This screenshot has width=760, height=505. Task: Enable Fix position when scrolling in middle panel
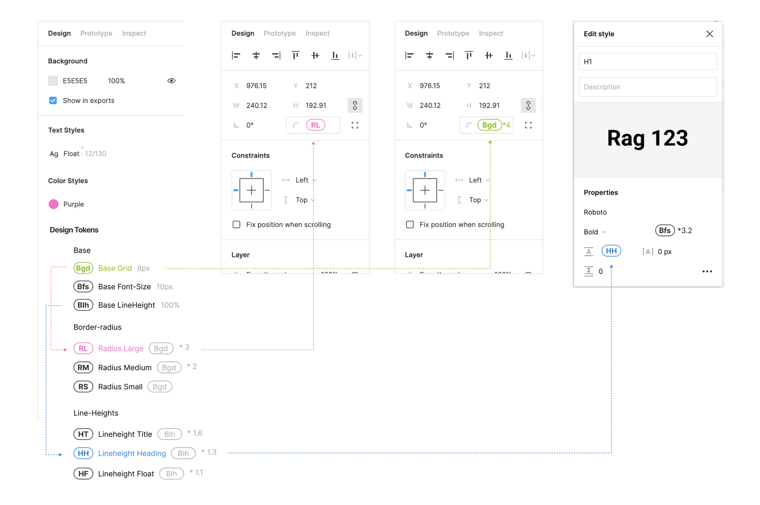(236, 224)
